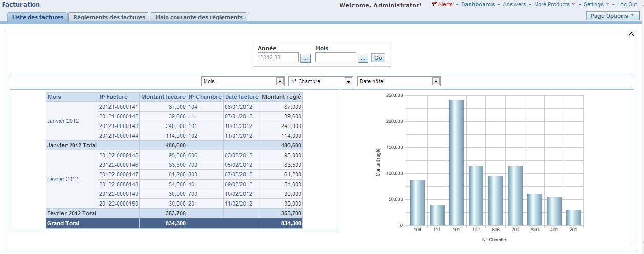Select the Liste des factures tab
The height and width of the screenshot is (254, 644).
tap(37, 17)
